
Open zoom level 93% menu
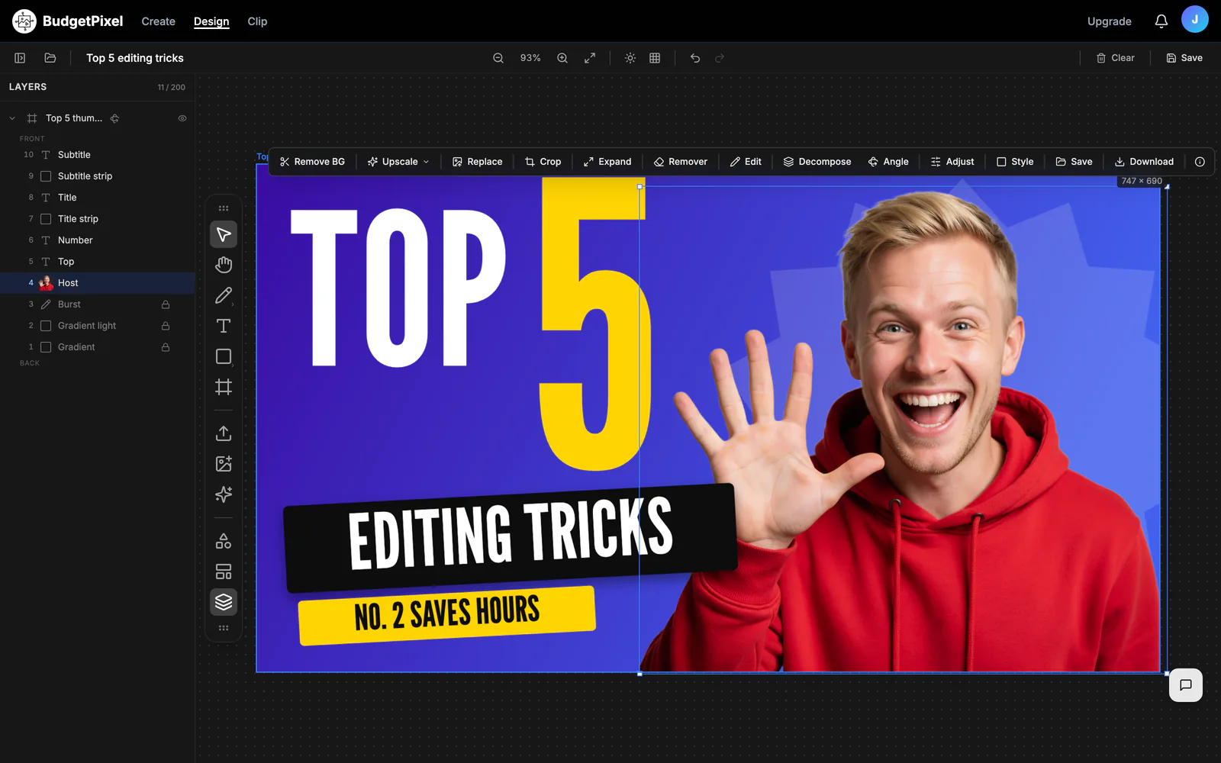[530, 58]
